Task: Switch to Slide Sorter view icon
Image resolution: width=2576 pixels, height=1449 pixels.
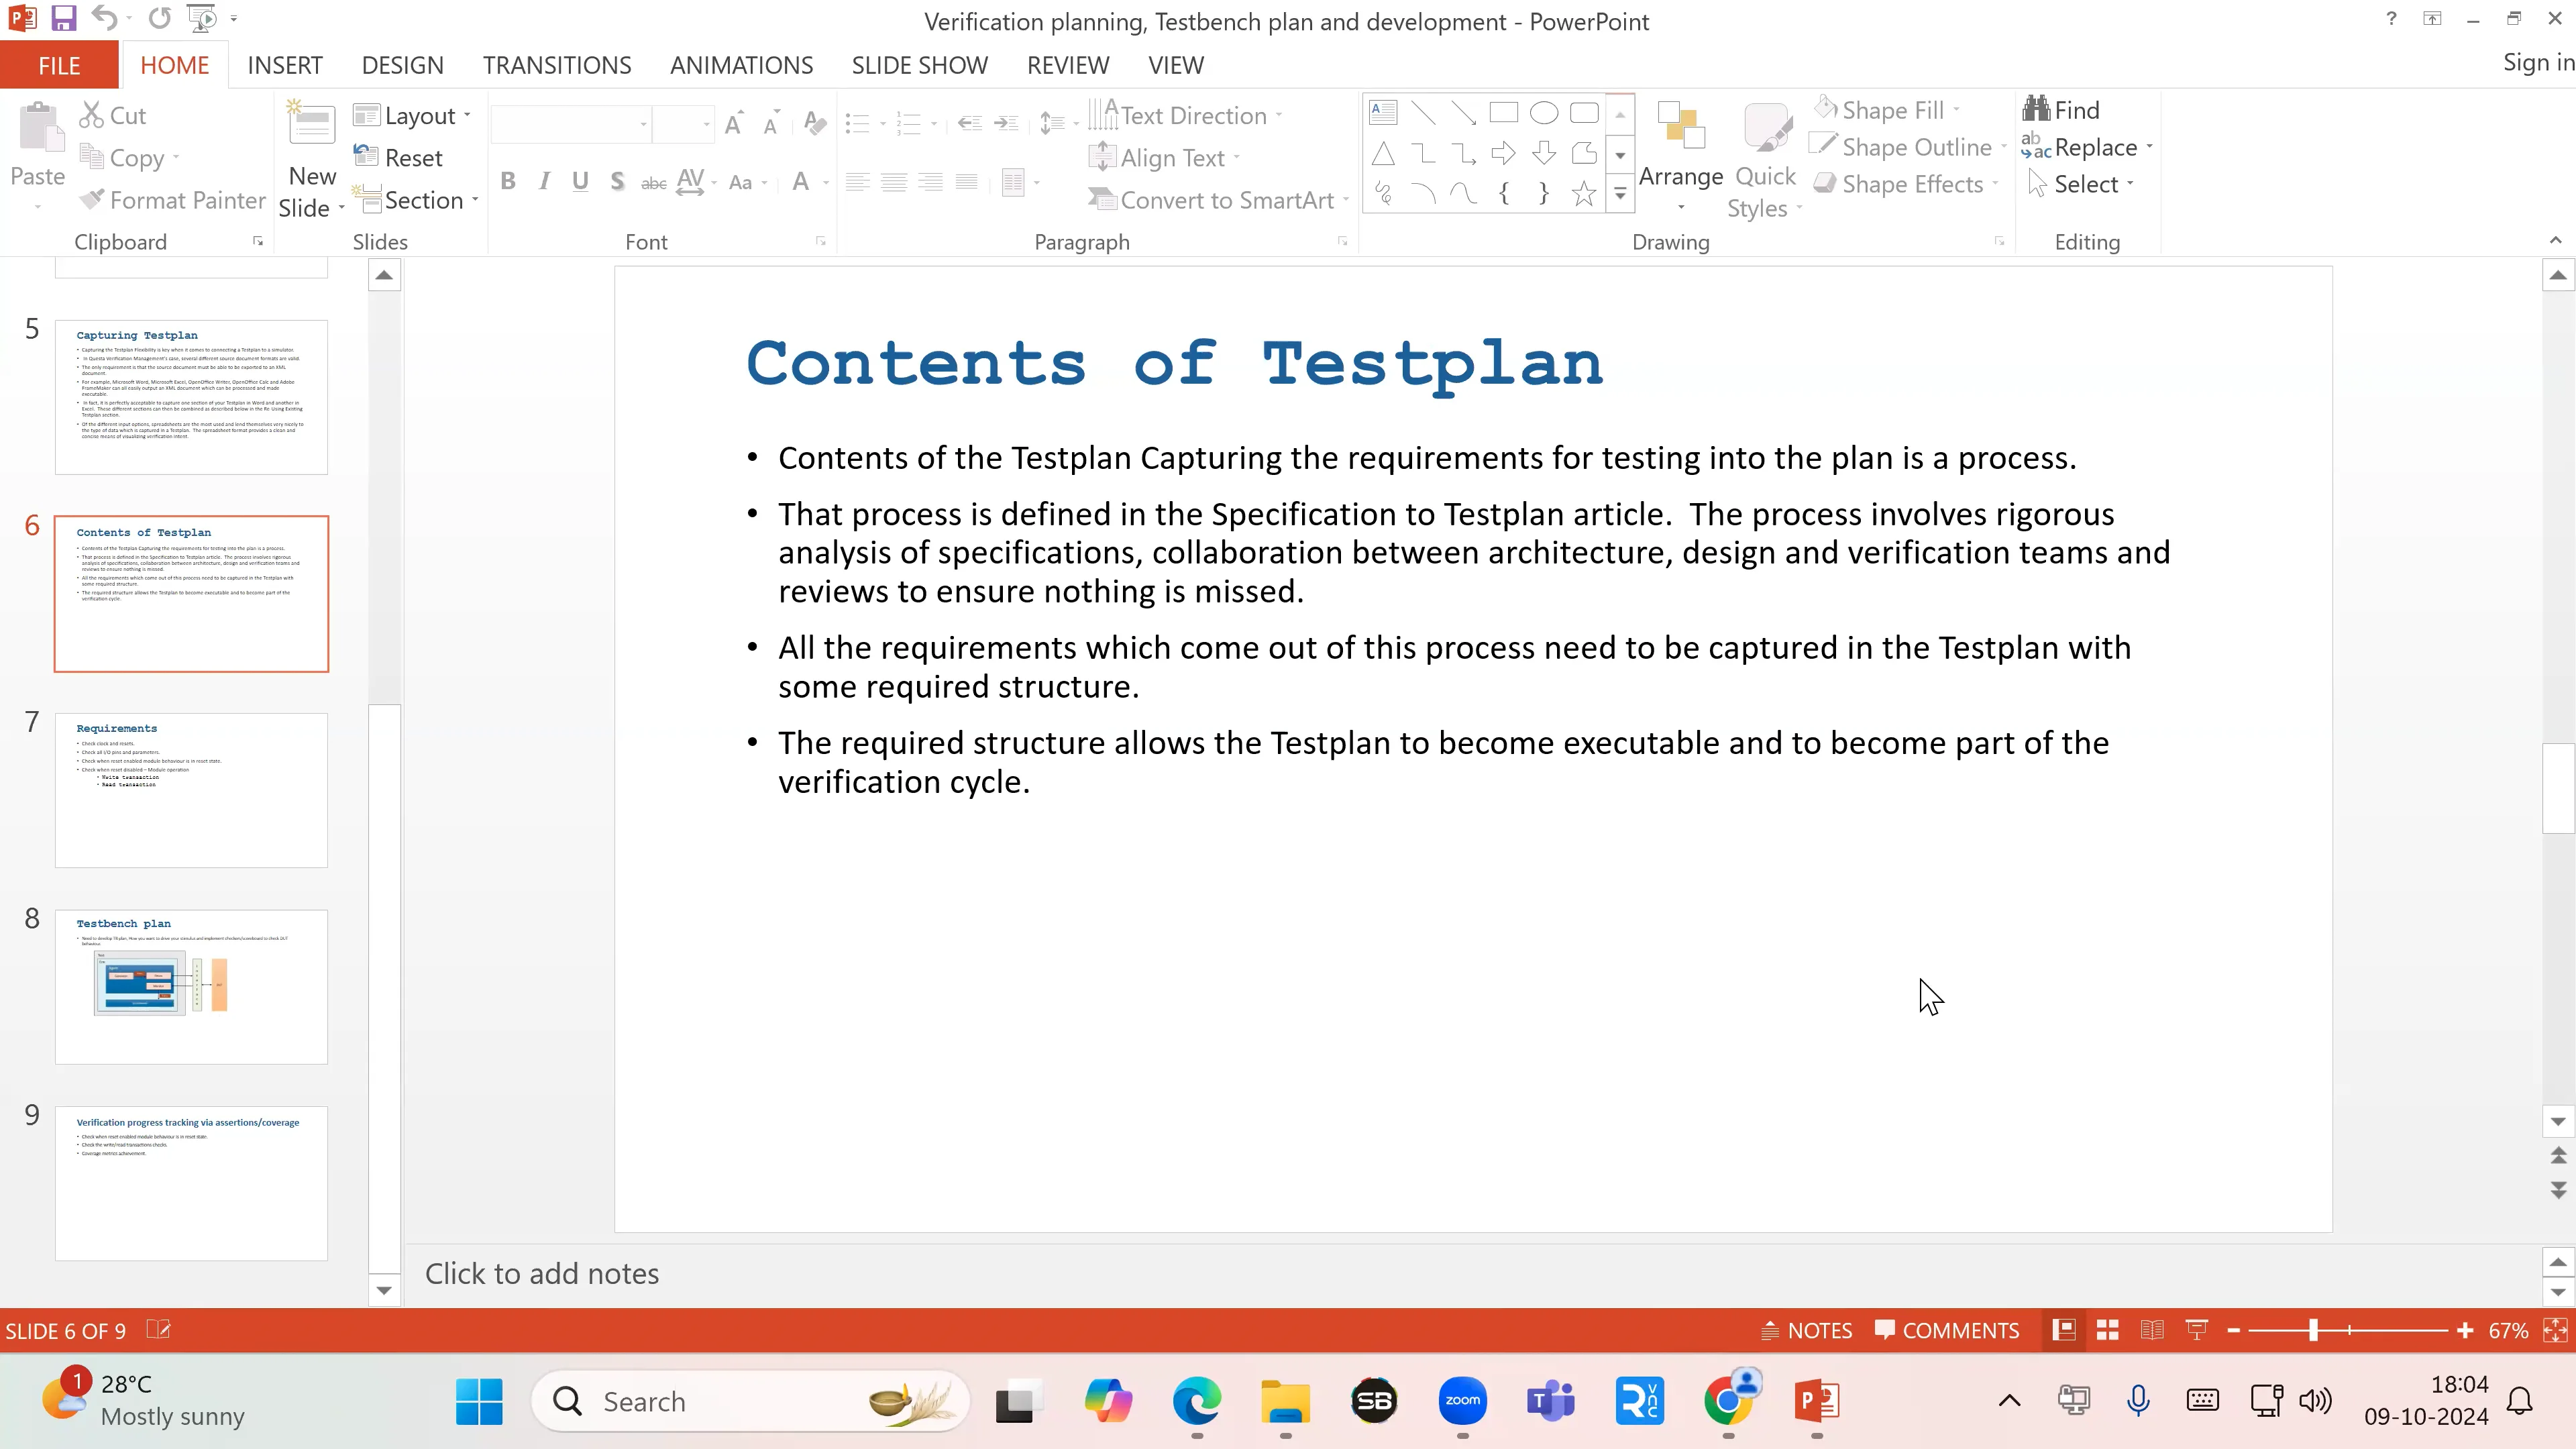Action: 2108,1330
